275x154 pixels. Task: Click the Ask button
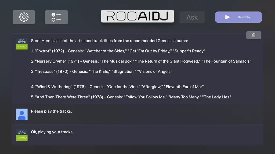192,17
